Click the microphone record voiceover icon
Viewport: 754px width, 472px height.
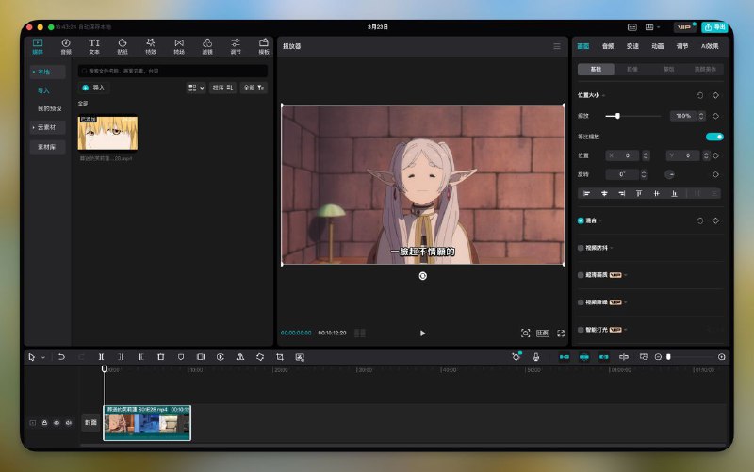pyautogui.click(x=535, y=357)
